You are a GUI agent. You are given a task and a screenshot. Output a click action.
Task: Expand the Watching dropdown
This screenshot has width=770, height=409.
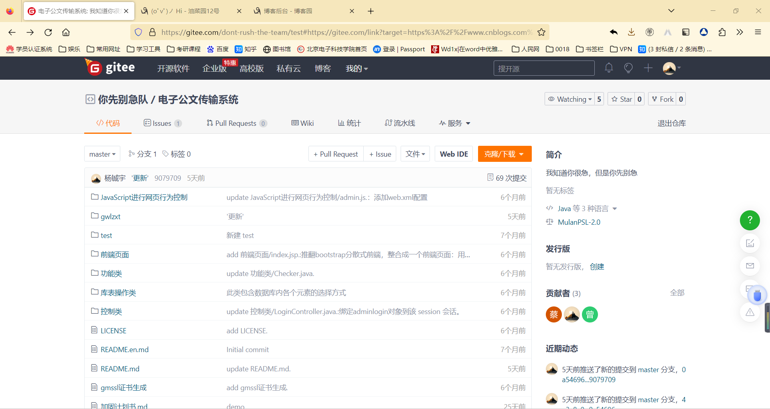[x=569, y=99]
